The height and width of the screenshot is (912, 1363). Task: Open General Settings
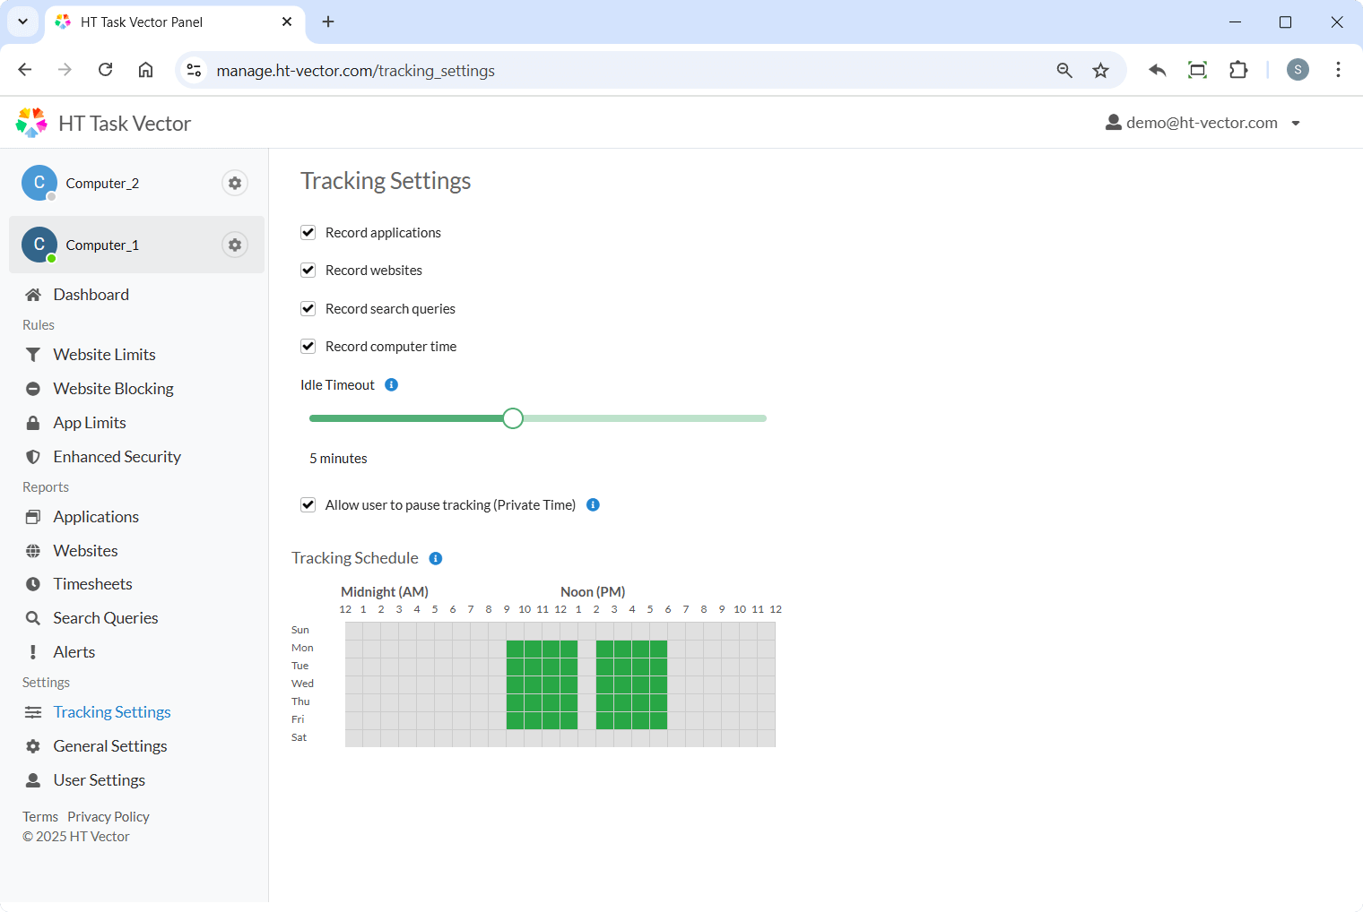click(109, 745)
